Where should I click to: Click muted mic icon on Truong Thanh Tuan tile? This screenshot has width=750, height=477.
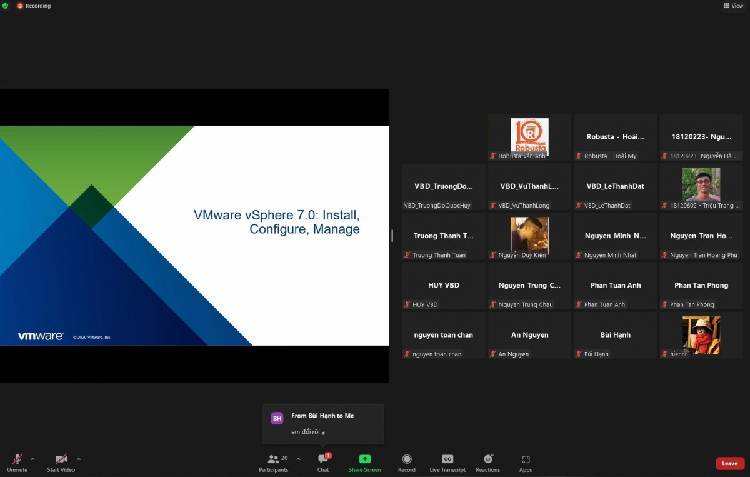(x=407, y=255)
